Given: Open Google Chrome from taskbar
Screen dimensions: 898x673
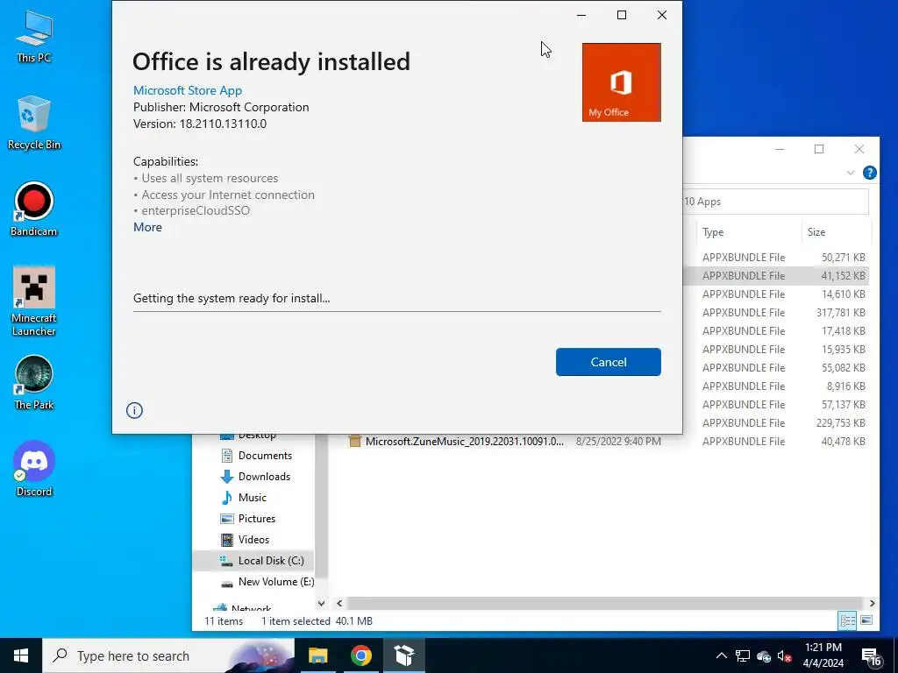Looking at the screenshot, I should coord(360,655).
